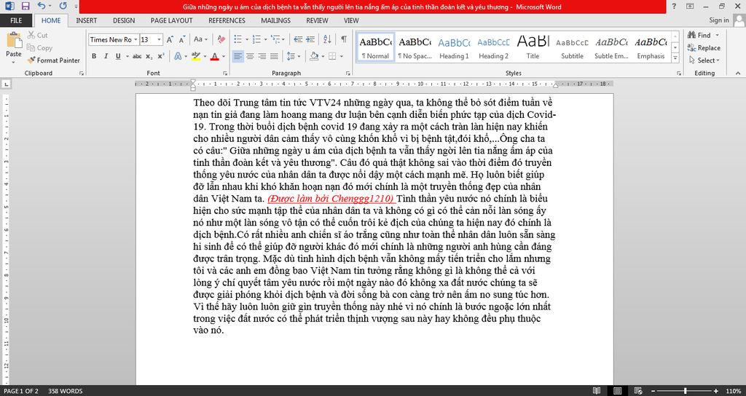The image size is (746, 396).
Task: Clear all formatting from the selection
Action: click(221, 39)
